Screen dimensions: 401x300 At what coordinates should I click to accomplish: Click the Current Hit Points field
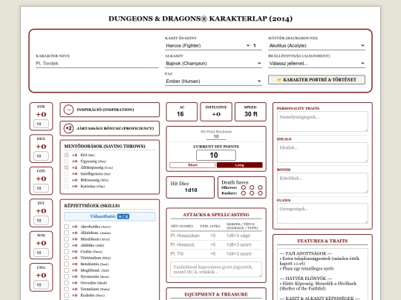pyautogui.click(x=216, y=155)
